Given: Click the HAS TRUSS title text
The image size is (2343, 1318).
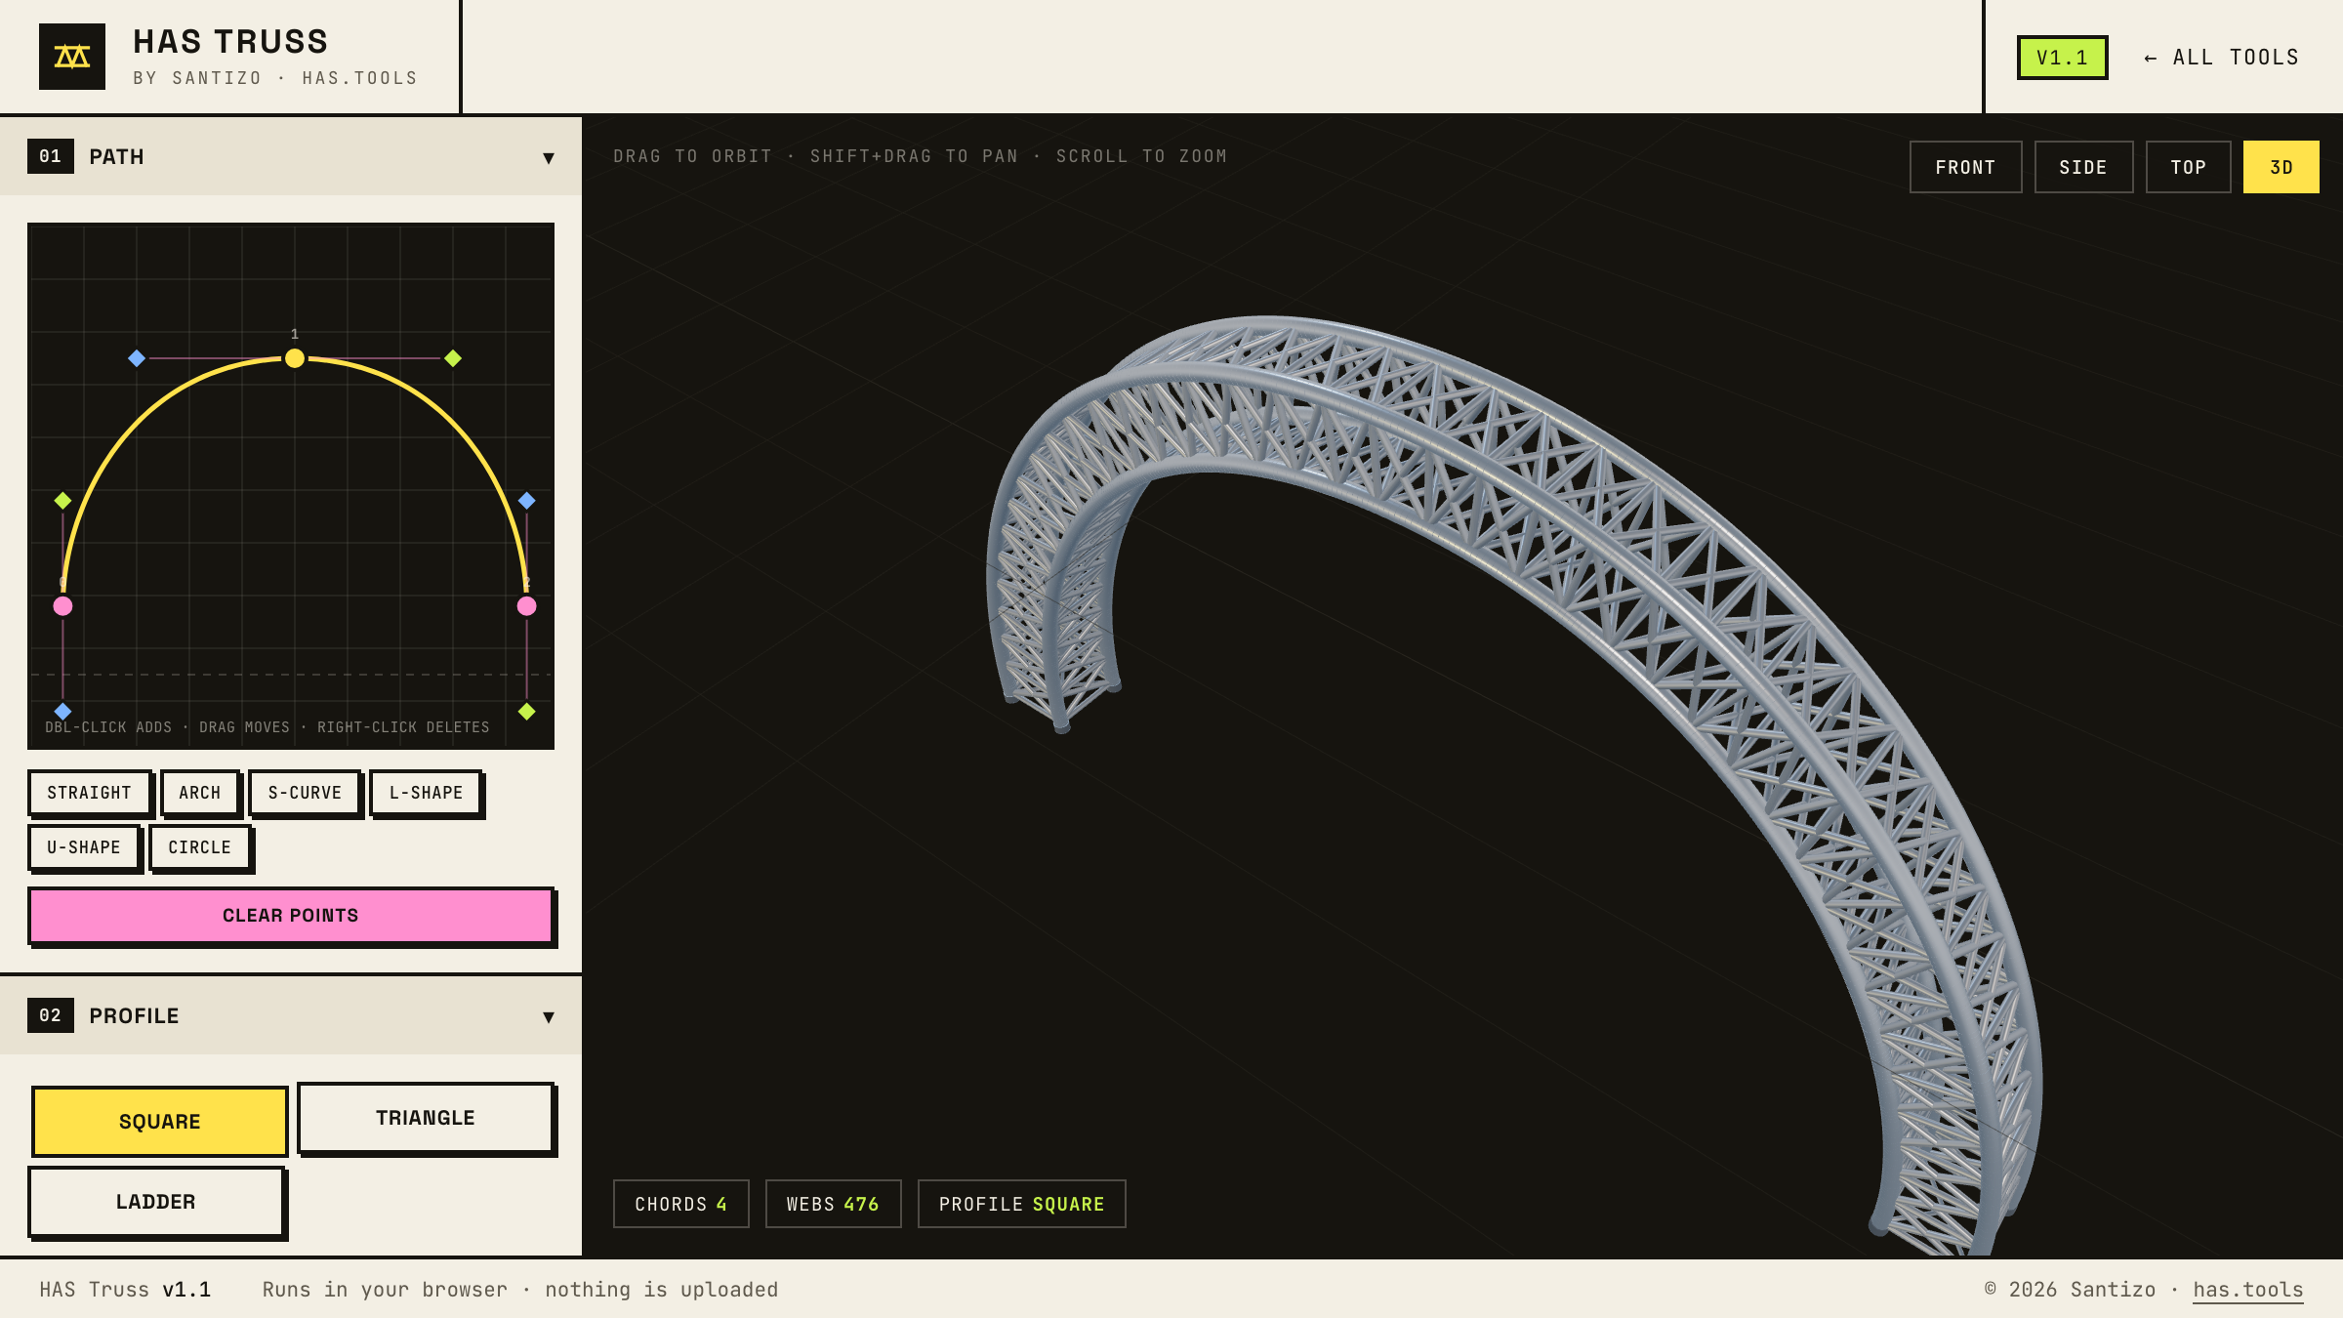Looking at the screenshot, I should [x=230, y=42].
